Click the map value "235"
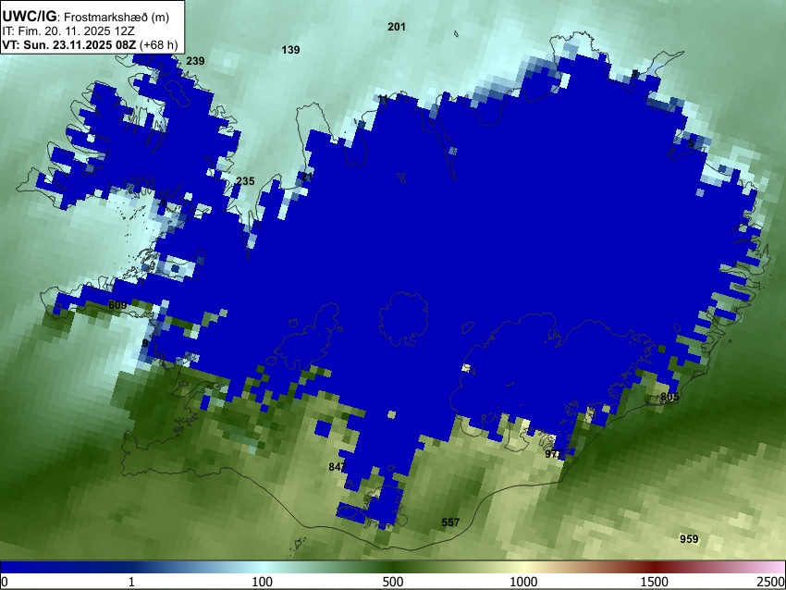The width and height of the screenshot is (786, 590). pos(245,181)
